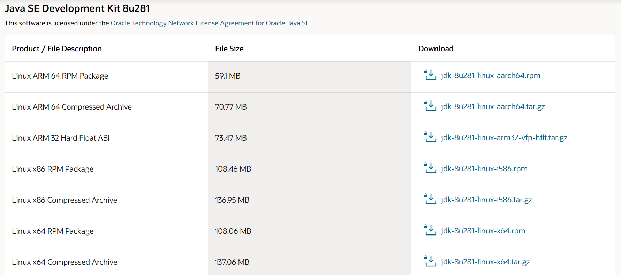Click download icon for jdk-8u281-linux-aarch64.rpm
The width and height of the screenshot is (621, 276).
(x=430, y=75)
